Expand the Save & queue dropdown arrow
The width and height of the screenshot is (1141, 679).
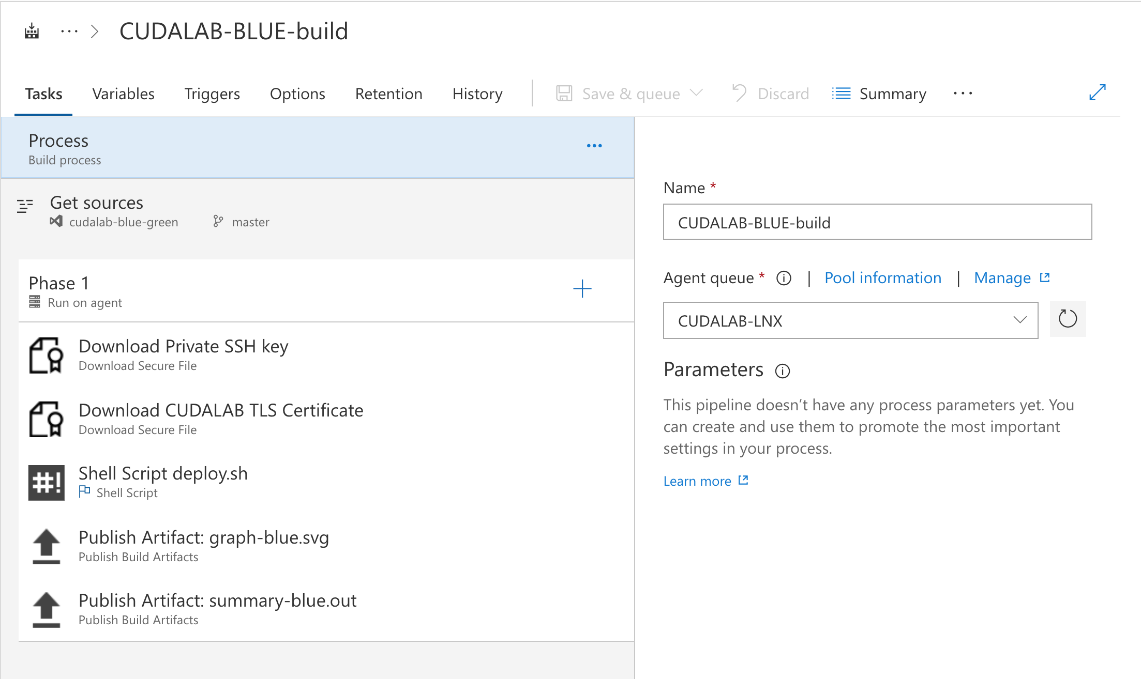point(697,93)
